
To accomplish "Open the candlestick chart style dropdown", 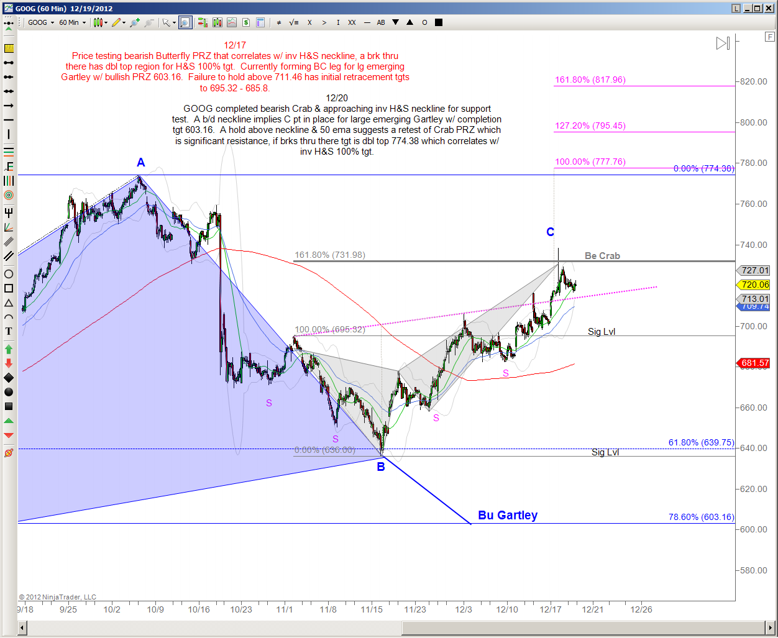I will (x=100, y=22).
